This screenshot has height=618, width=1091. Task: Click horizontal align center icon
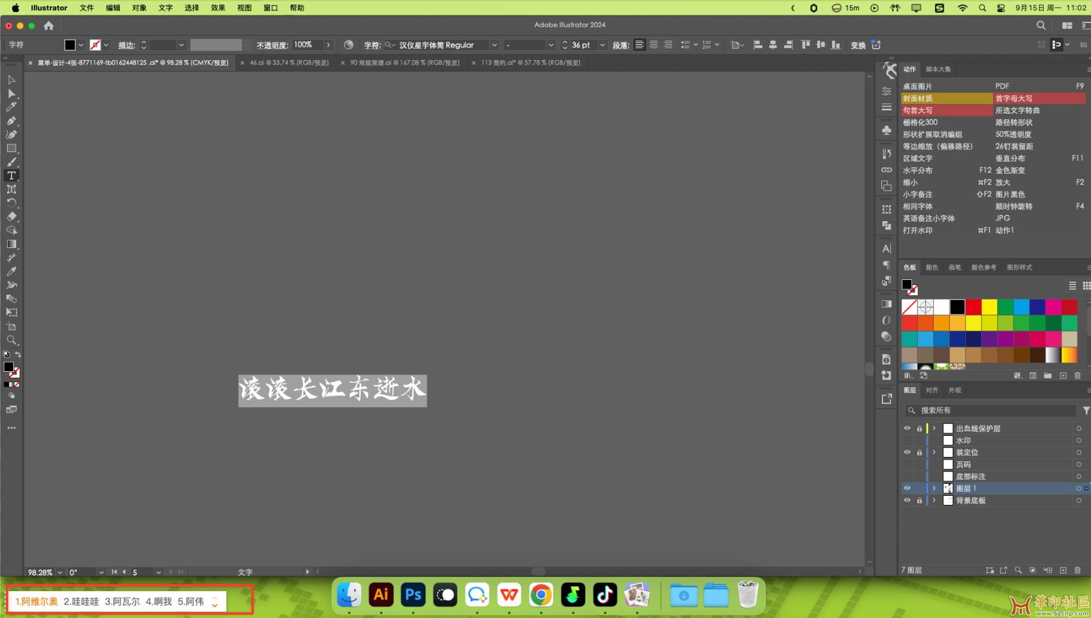click(x=773, y=45)
